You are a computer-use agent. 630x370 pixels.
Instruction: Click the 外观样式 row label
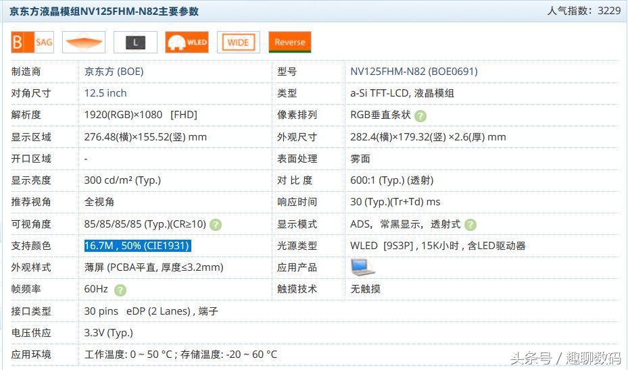coord(31,267)
